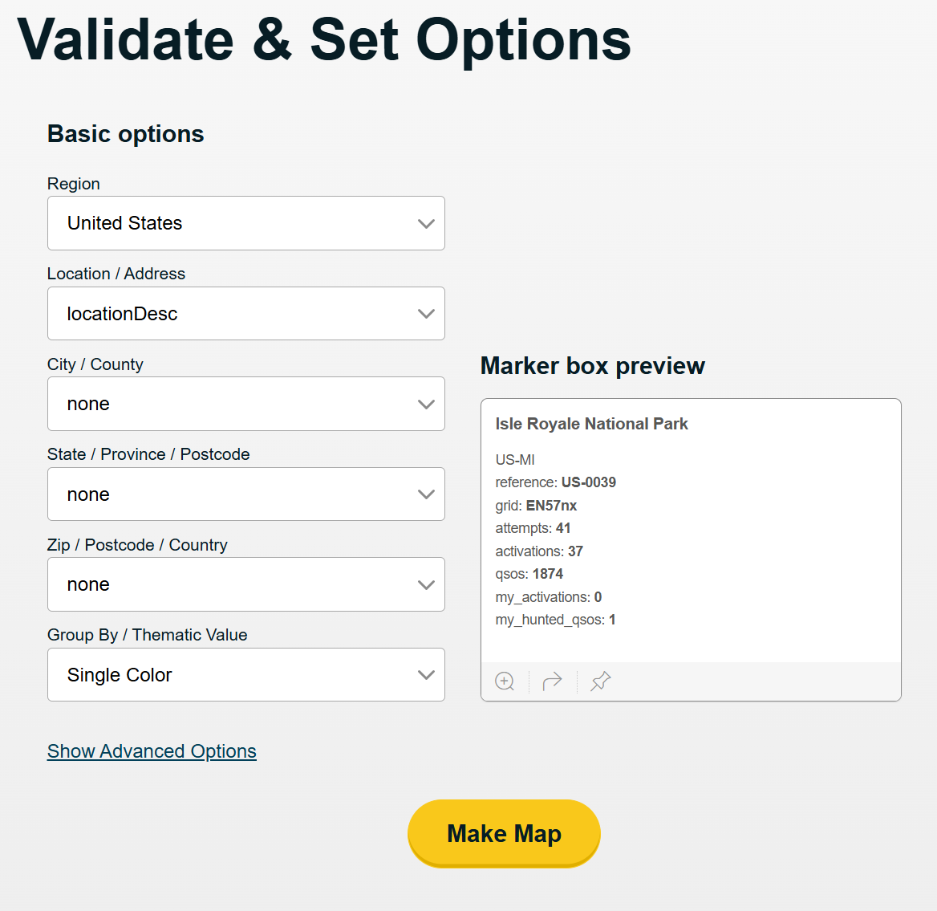Click the Marker box preview heading
Viewport: 937px width, 911px height.
click(x=592, y=366)
